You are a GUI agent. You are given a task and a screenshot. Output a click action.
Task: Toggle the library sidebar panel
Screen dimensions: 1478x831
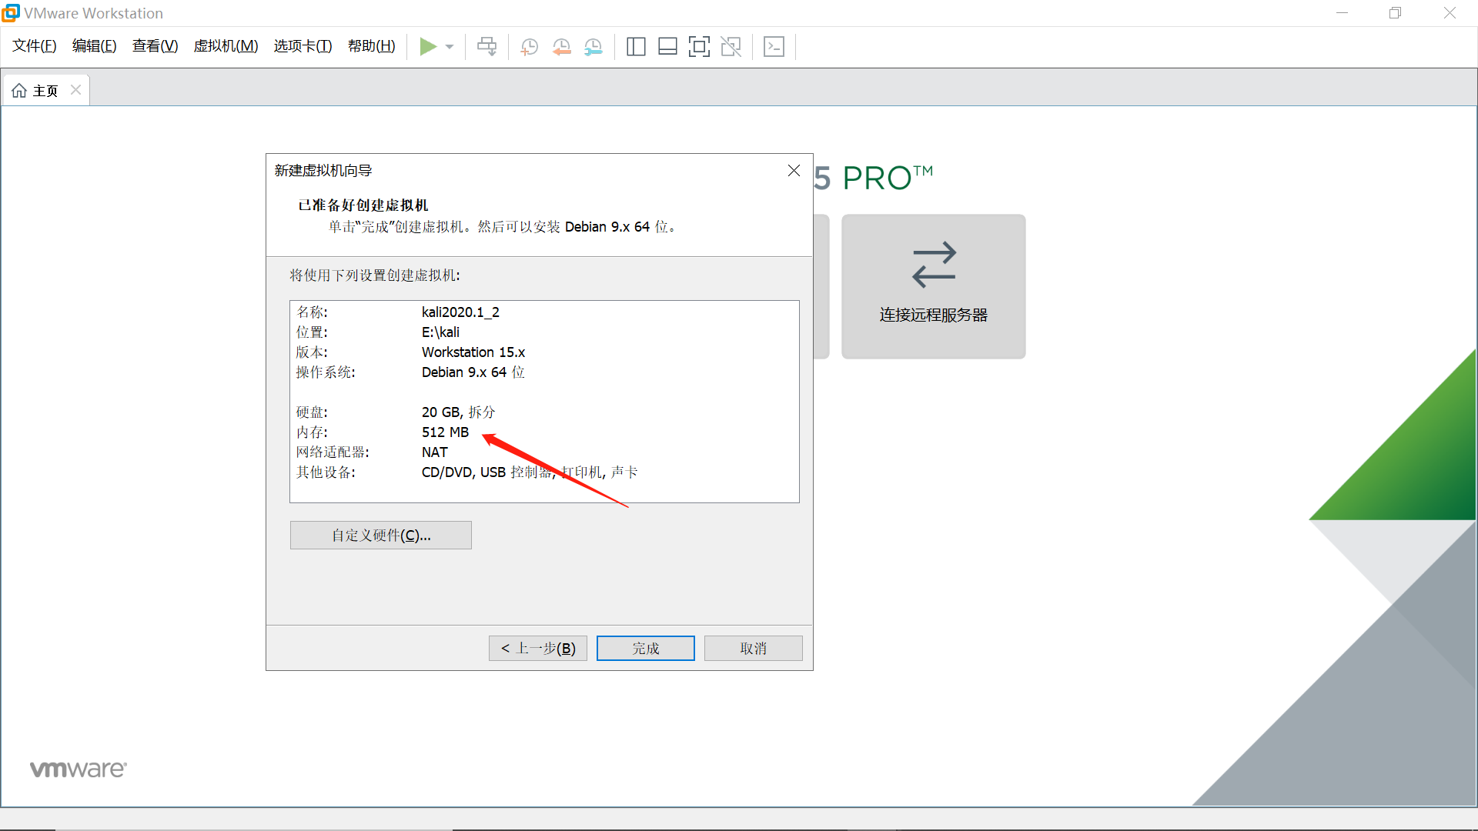(636, 47)
